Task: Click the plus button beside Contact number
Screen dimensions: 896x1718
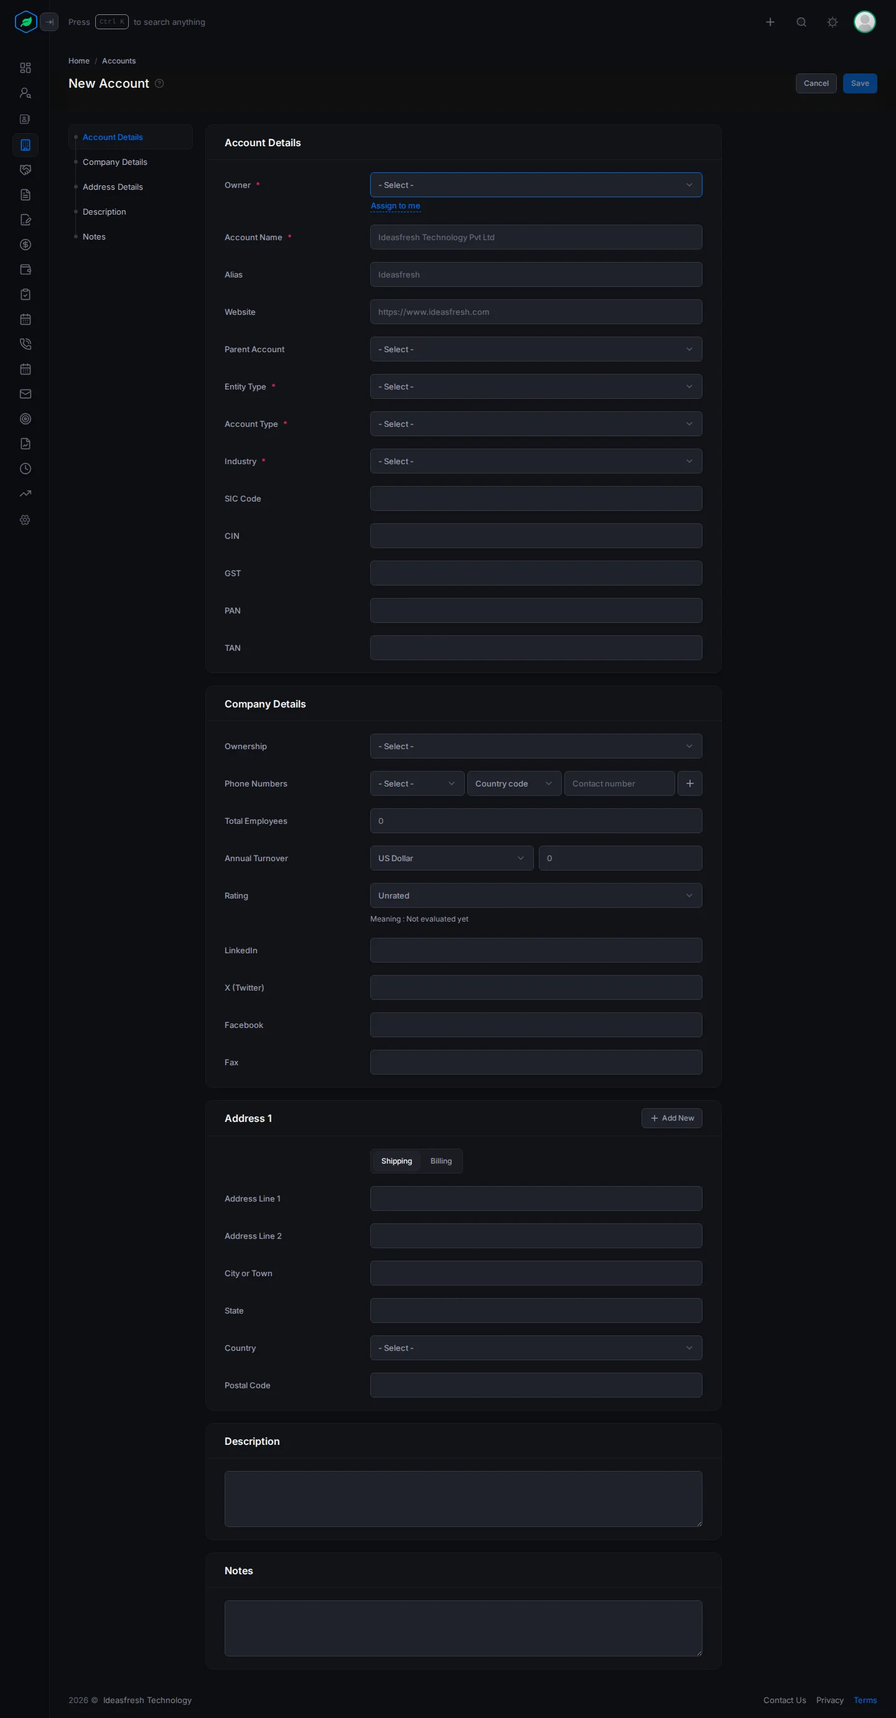Action: (690, 783)
